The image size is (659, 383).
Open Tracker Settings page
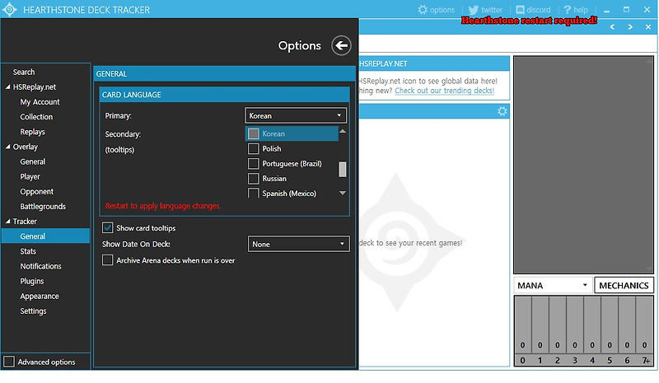coord(33,311)
